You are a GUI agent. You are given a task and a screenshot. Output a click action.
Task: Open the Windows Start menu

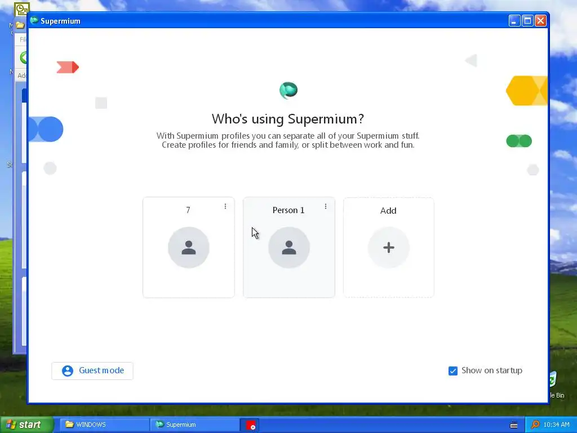26,425
